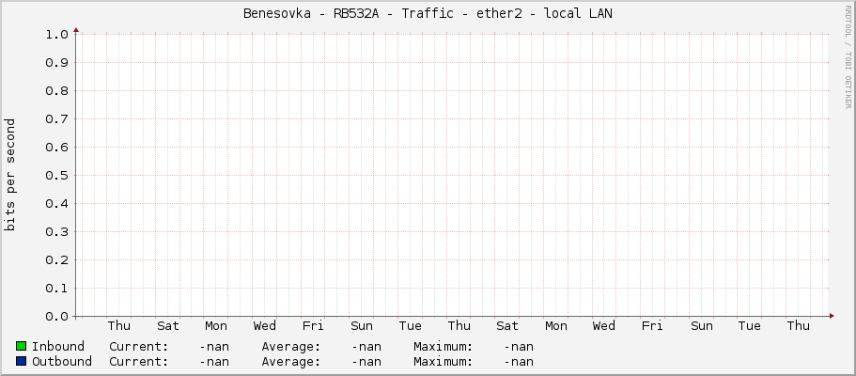
Task: Click the y-axis value 0.7
Action: [x=56, y=119]
